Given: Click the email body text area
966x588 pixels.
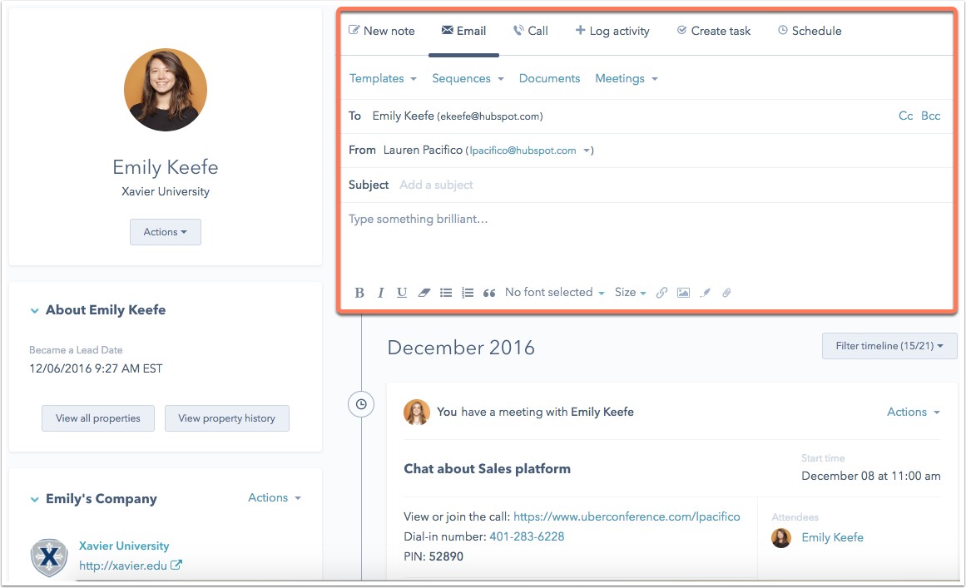Looking at the screenshot, I should [x=646, y=241].
